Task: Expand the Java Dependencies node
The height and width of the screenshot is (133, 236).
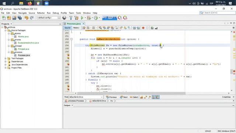Action: click(6, 65)
